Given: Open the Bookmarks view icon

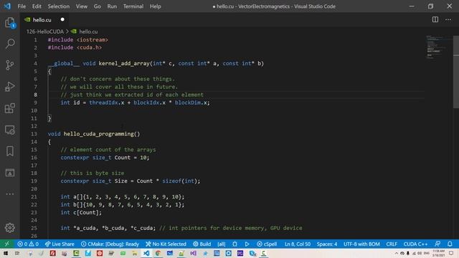Looking at the screenshot, I should [10, 151].
